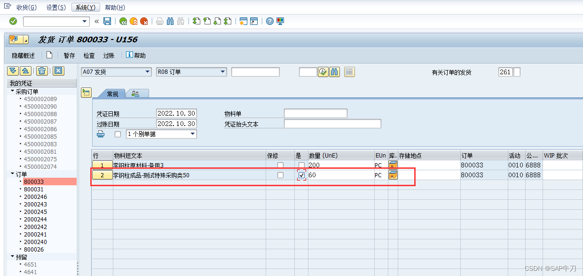
Task: Click the red Cancel icon
Action: (144, 21)
